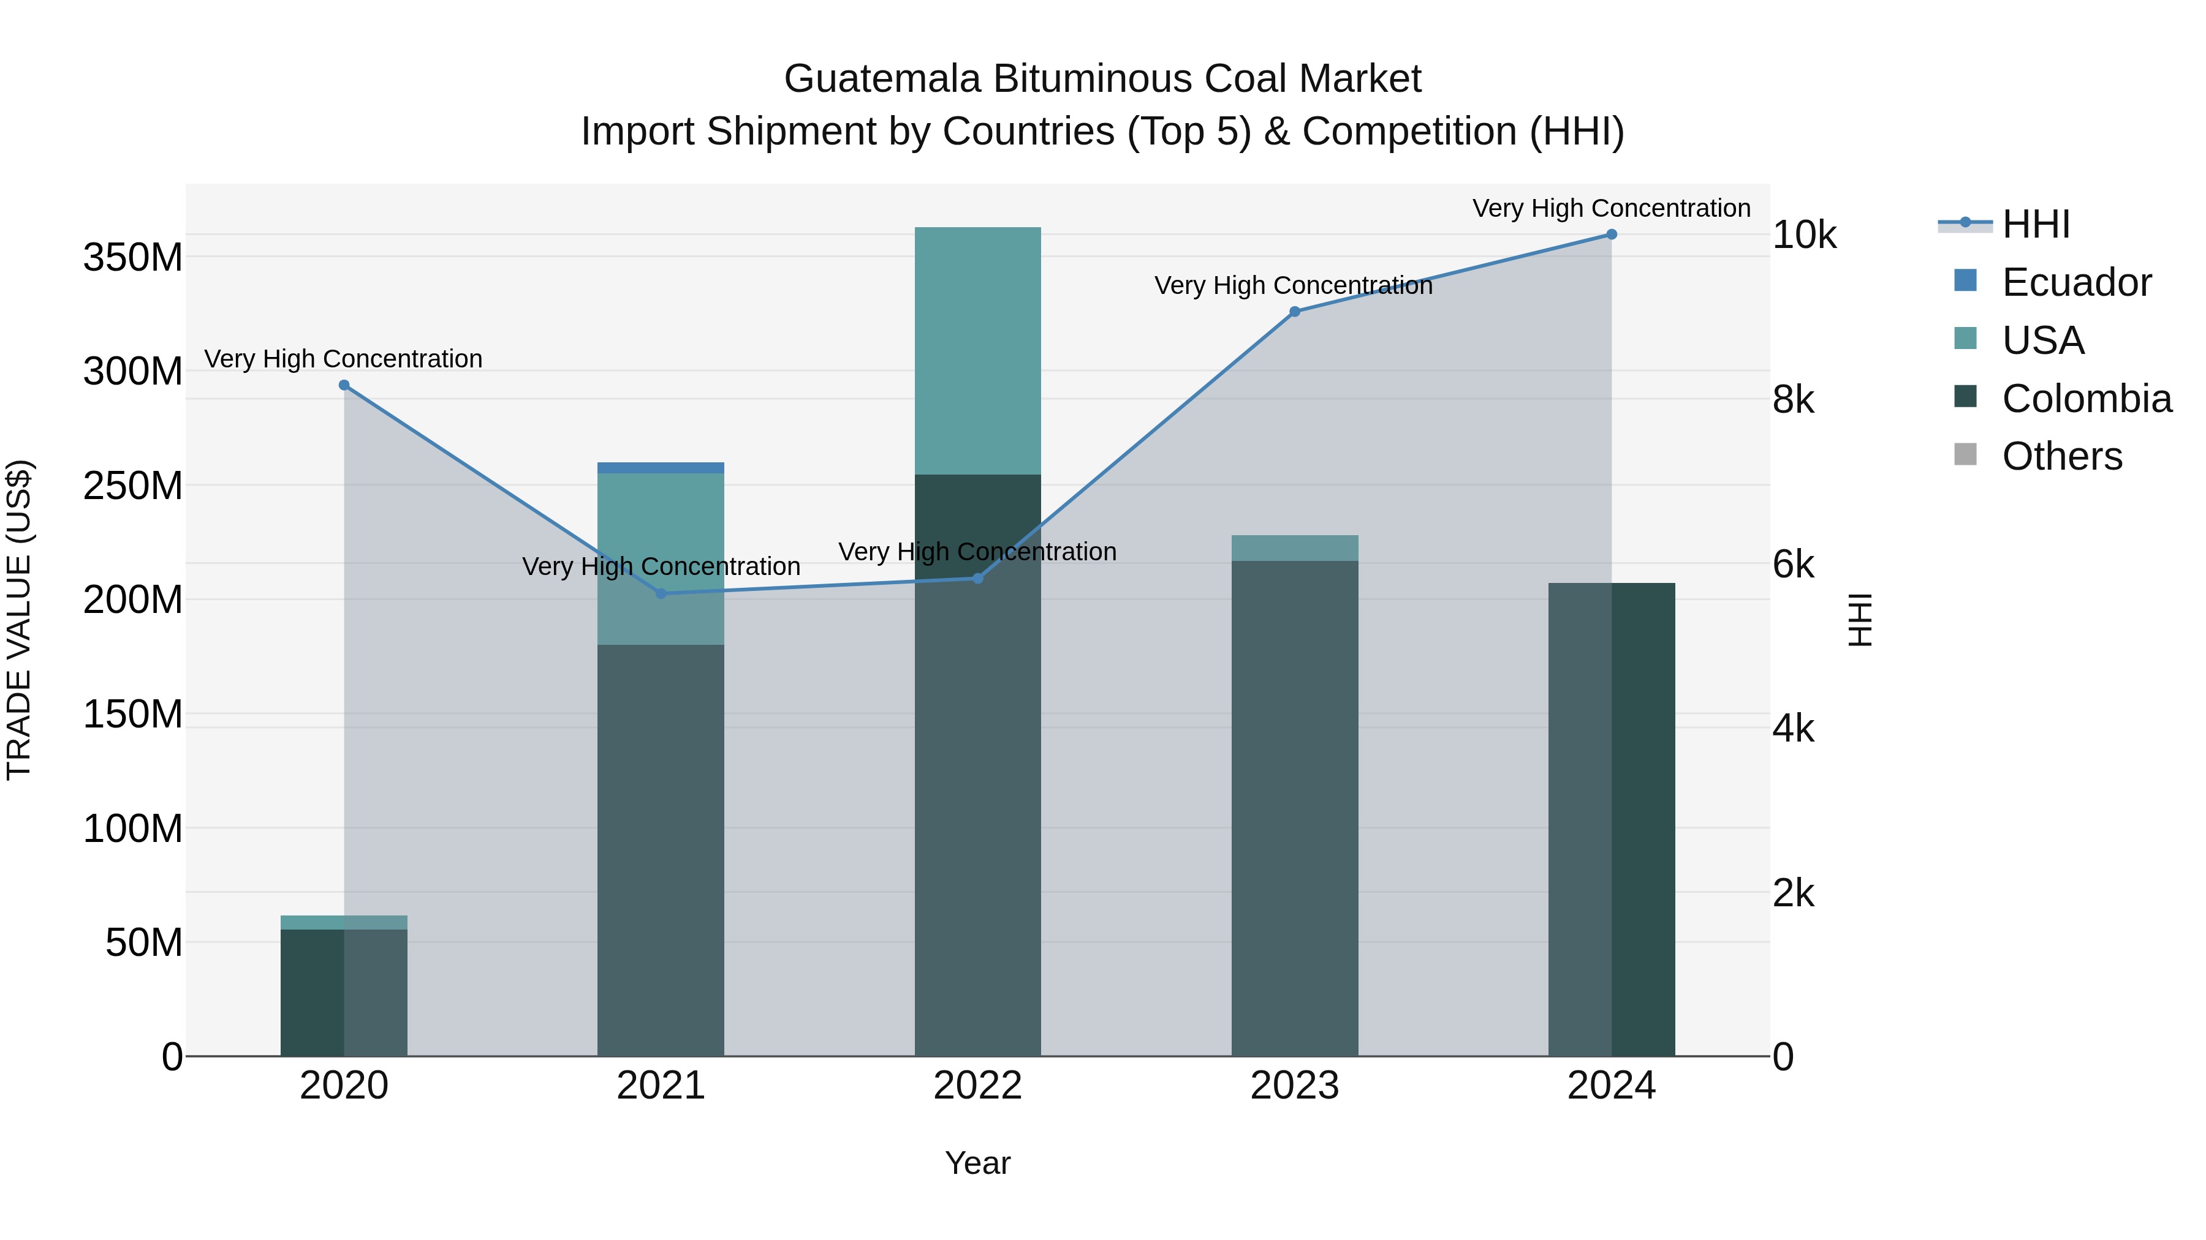The width and height of the screenshot is (2206, 1240).
Task: Click the 2021 x-axis year label
Action: point(661,1086)
